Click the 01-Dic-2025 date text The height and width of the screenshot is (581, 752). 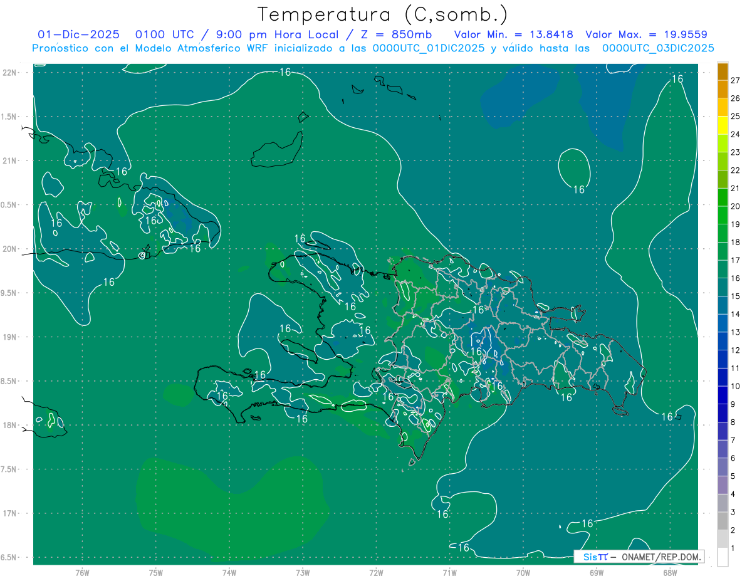(x=78, y=34)
